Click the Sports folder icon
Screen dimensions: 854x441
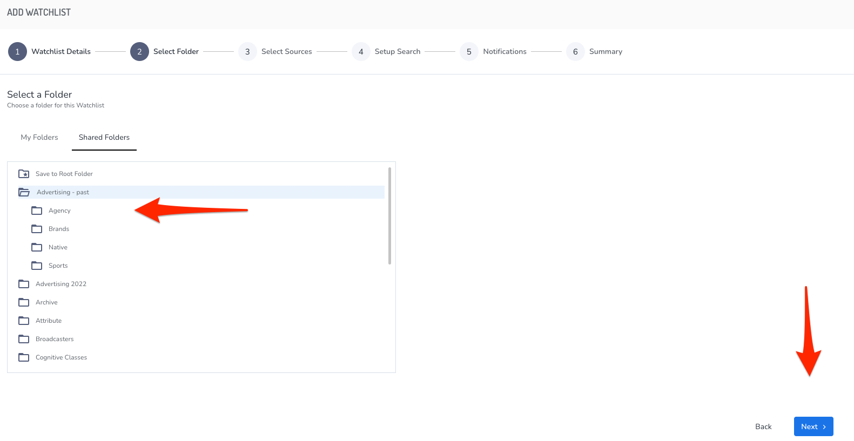[37, 266]
